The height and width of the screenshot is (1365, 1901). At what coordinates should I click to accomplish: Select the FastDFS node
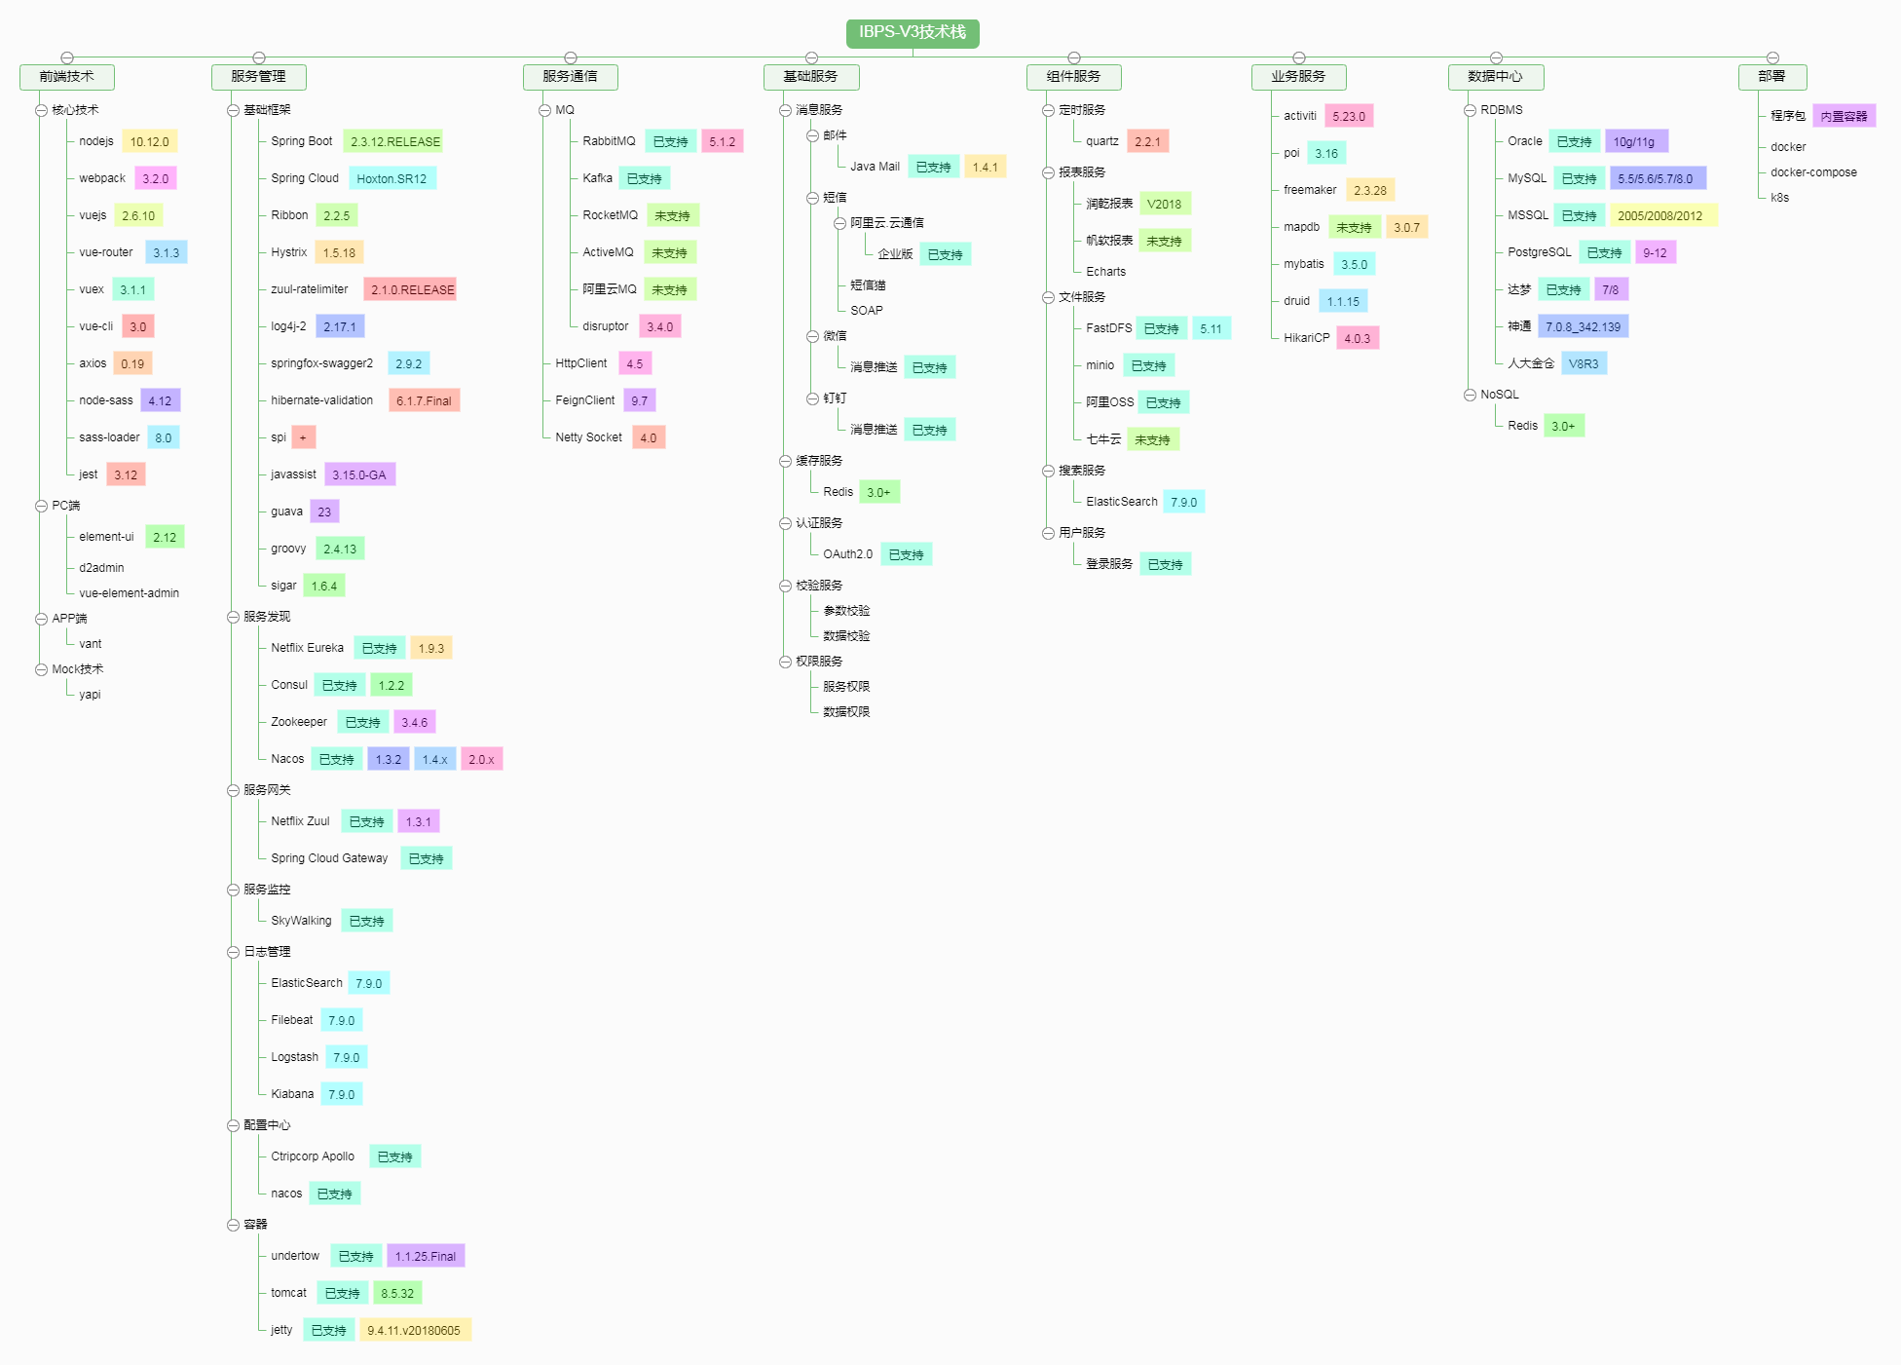click(1109, 328)
